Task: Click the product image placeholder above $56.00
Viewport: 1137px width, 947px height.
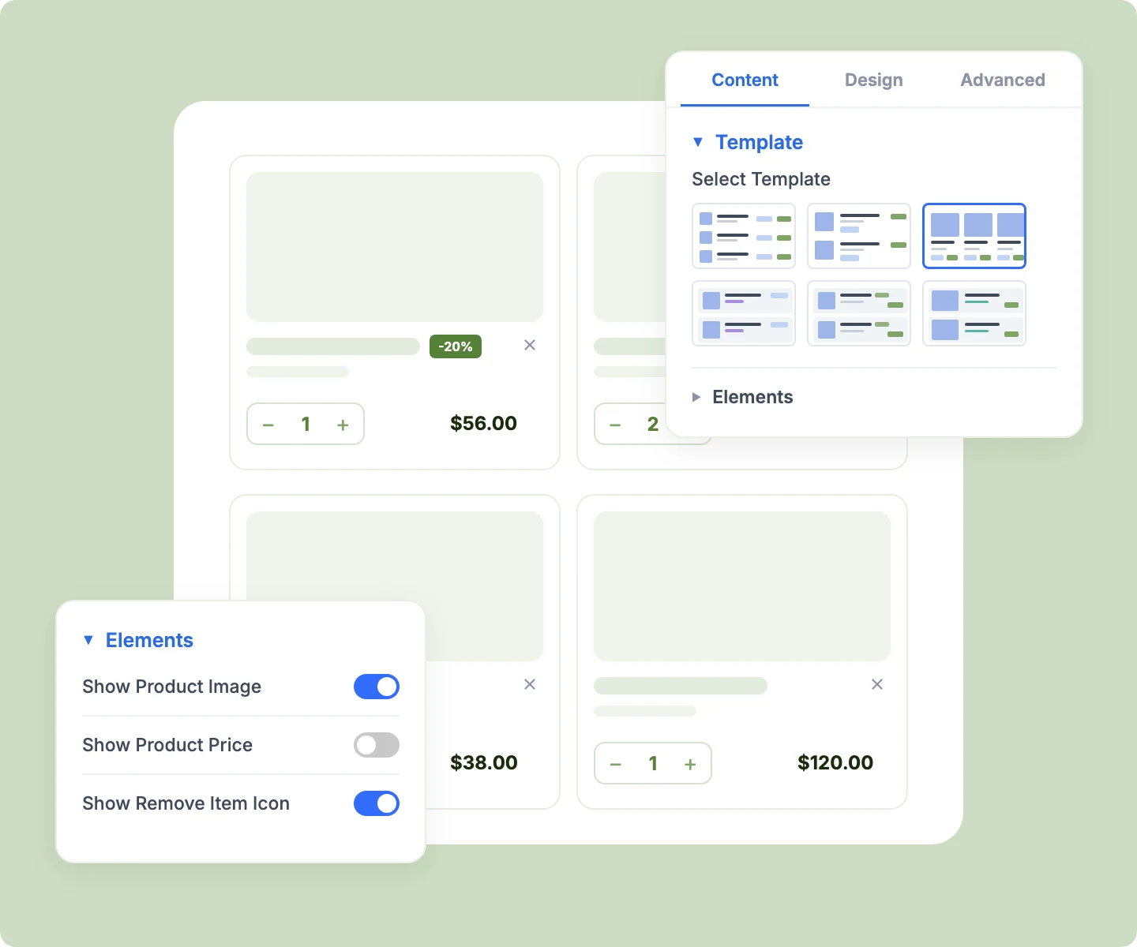Action: (395, 247)
